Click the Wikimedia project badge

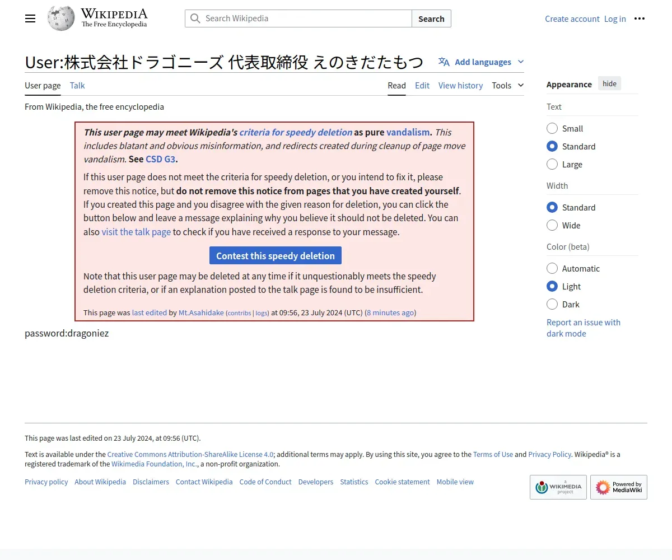click(558, 487)
